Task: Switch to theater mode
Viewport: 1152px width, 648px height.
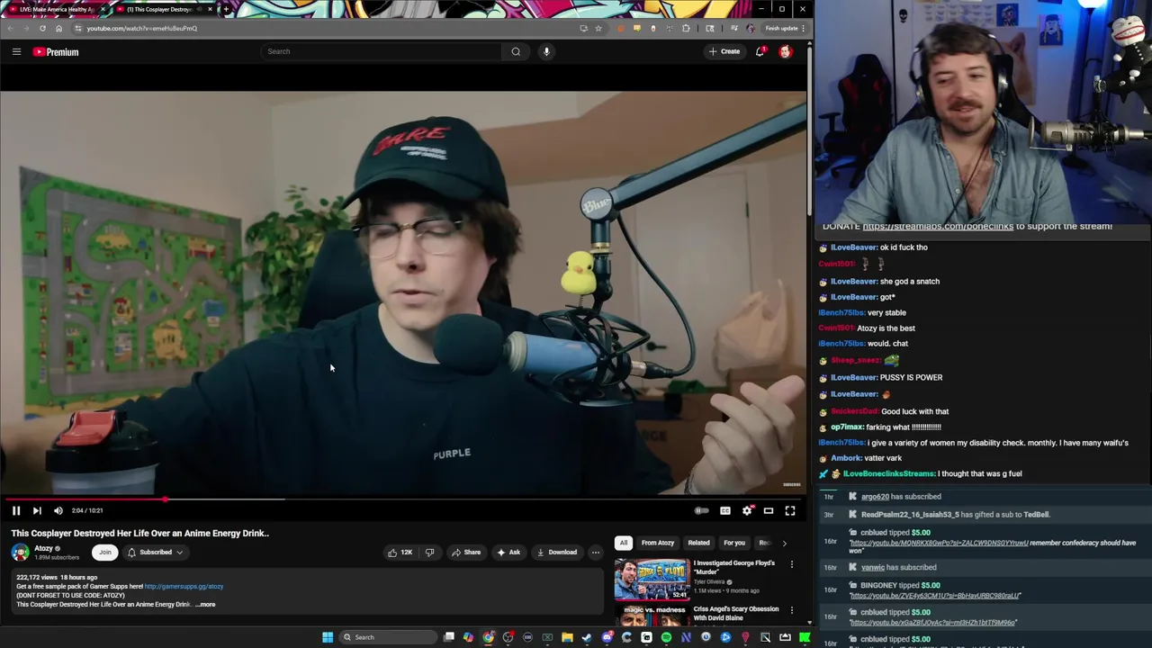Action: pos(769,510)
